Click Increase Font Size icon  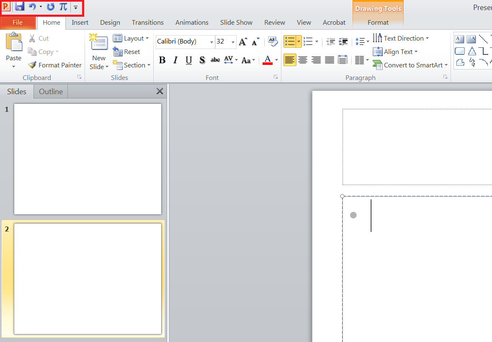point(243,42)
